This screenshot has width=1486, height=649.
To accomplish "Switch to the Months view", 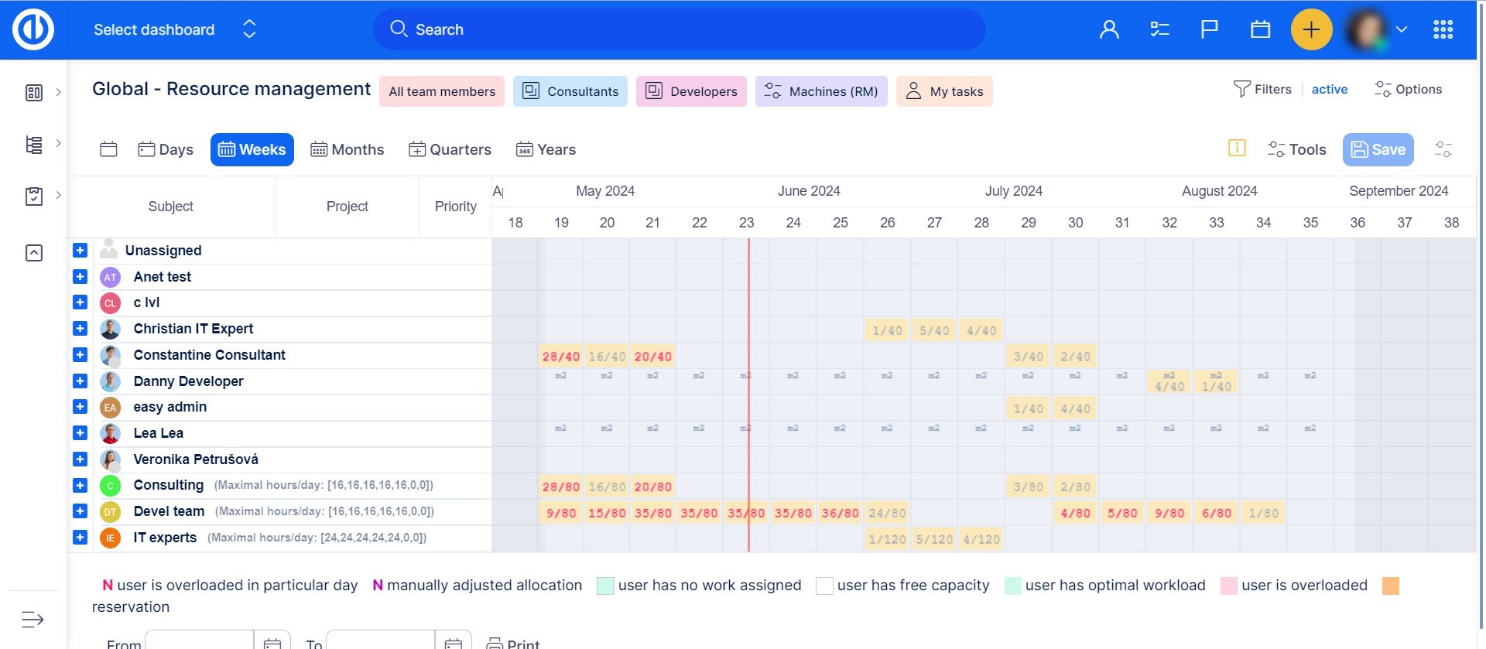I will (347, 150).
